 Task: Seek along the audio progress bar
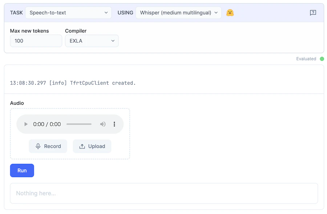pyautogui.click(x=79, y=124)
